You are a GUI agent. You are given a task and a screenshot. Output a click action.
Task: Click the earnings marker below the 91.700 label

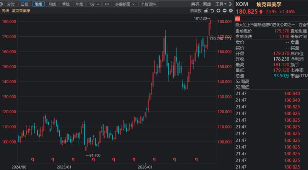click(93, 160)
